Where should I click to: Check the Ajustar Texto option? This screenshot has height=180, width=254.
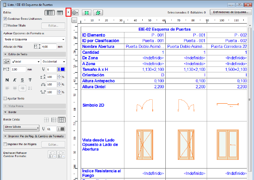click(x=5, y=98)
